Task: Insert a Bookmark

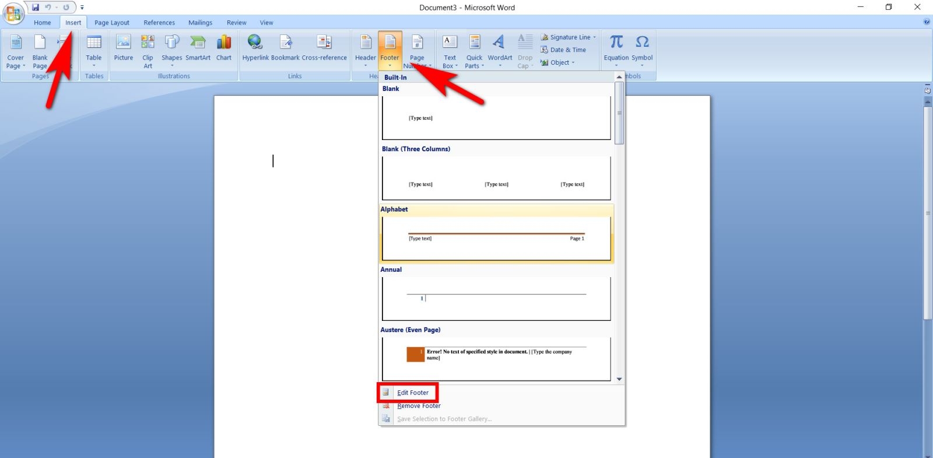Action: 285,48
